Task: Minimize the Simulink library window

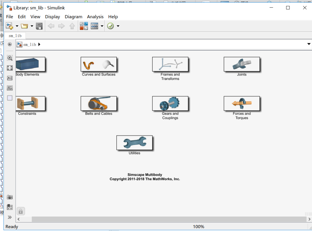Action: click(271, 8)
